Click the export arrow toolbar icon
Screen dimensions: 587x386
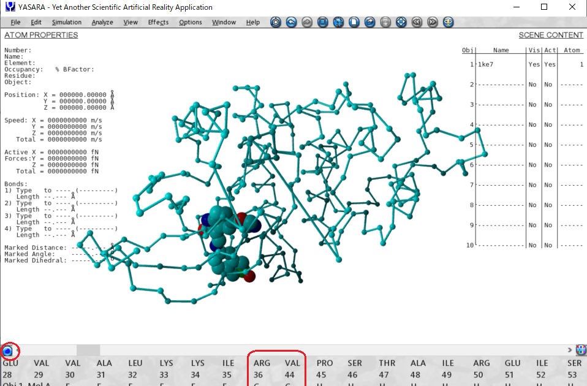[369, 22]
